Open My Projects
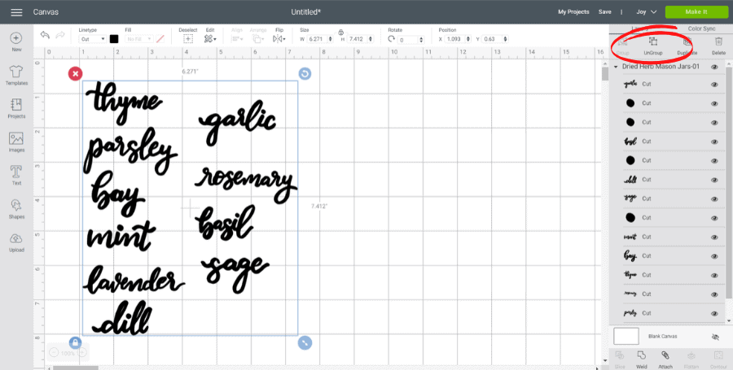The image size is (733, 370). point(573,12)
